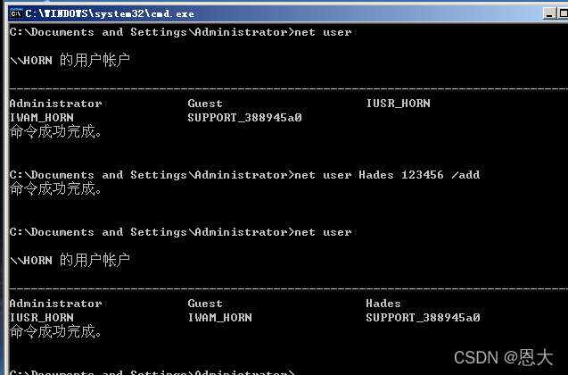Click 'IUSR_HORN' in the second user list
568x375 pixels.
(42, 318)
